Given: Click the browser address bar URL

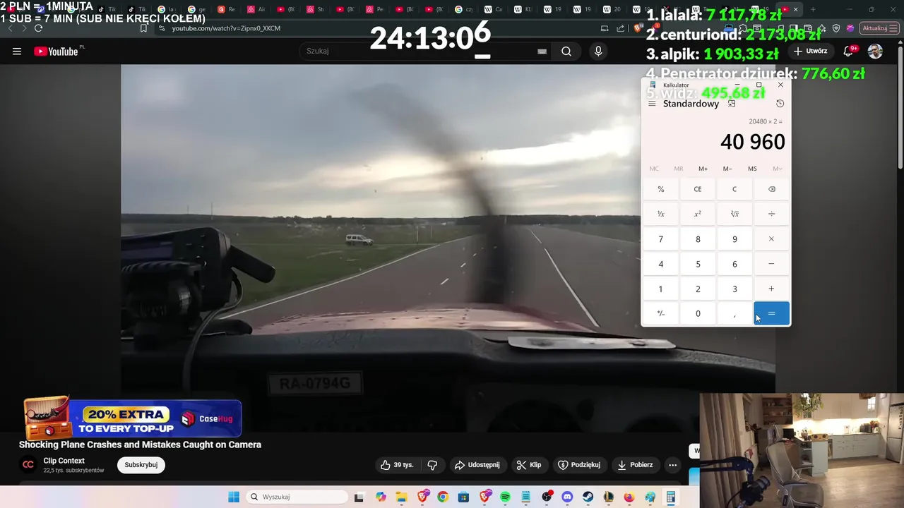Looking at the screenshot, I should point(226,28).
